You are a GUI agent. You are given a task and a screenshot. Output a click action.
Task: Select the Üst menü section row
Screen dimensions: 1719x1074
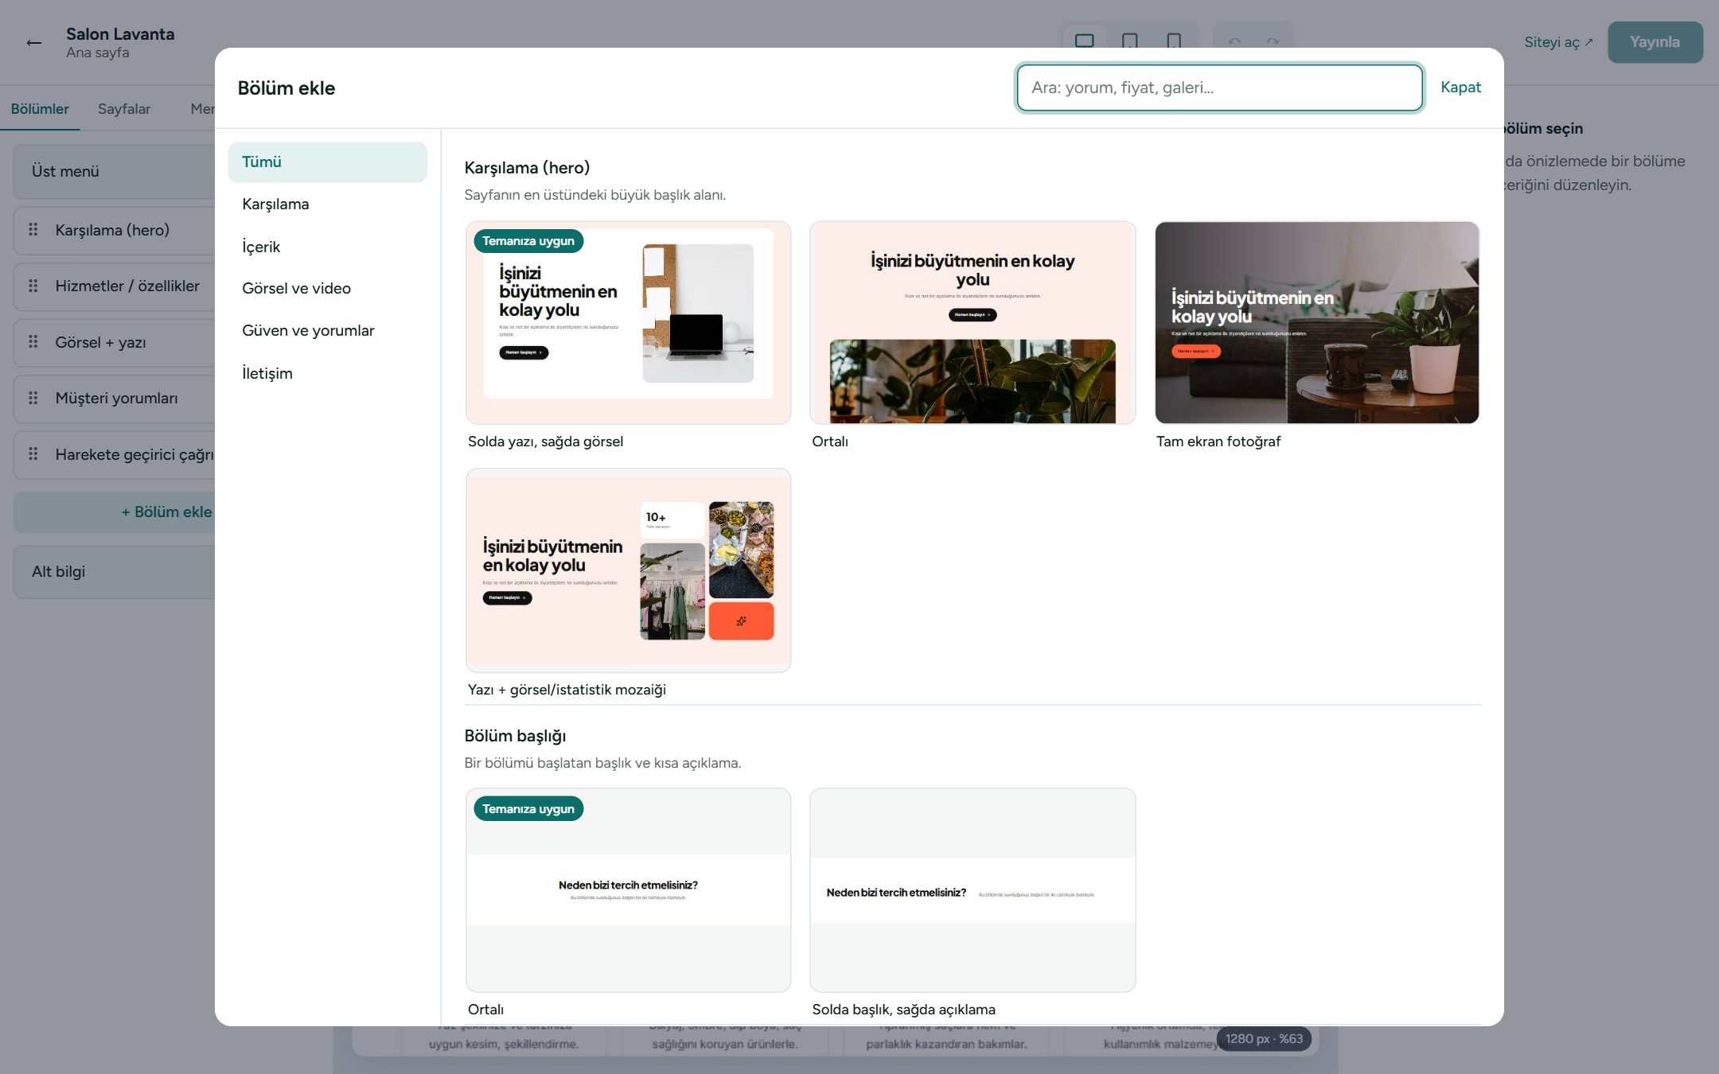pos(115,172)
